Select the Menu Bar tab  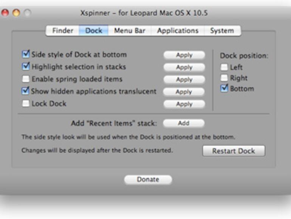pos(130,31)
